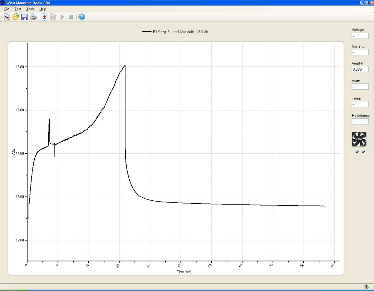
Task: Open a saved test file via folder icon
Action: point(16,17)
